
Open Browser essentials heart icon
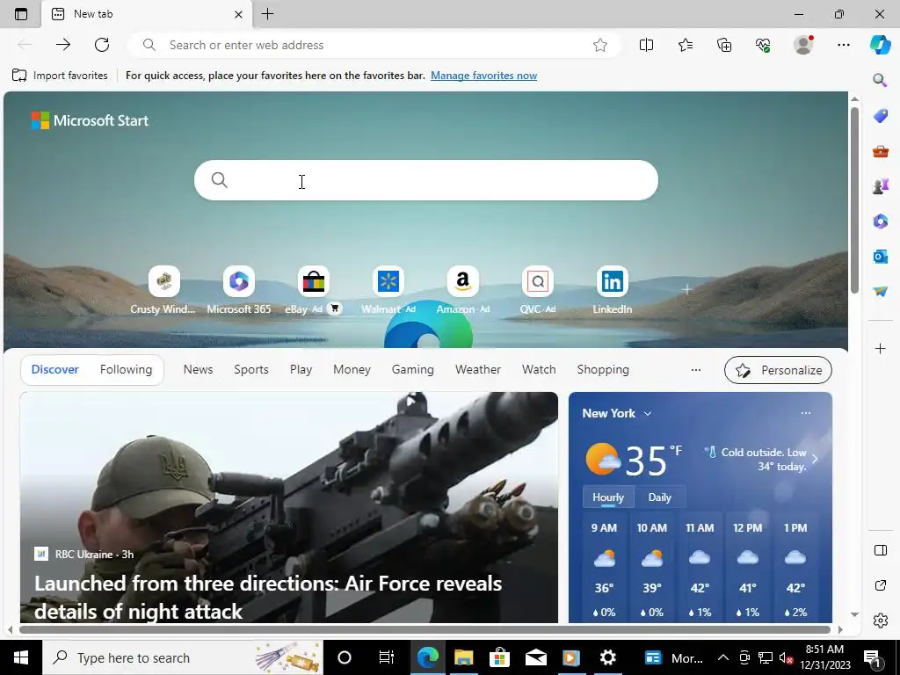pos(763,45)
